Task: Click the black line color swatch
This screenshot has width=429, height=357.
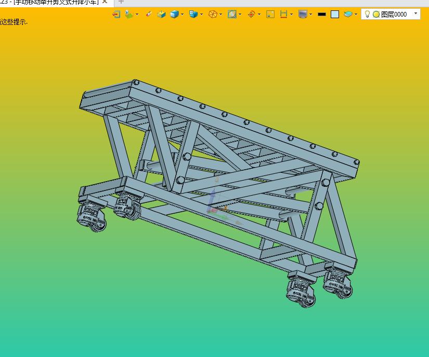Action: click(x=322, y=14)
